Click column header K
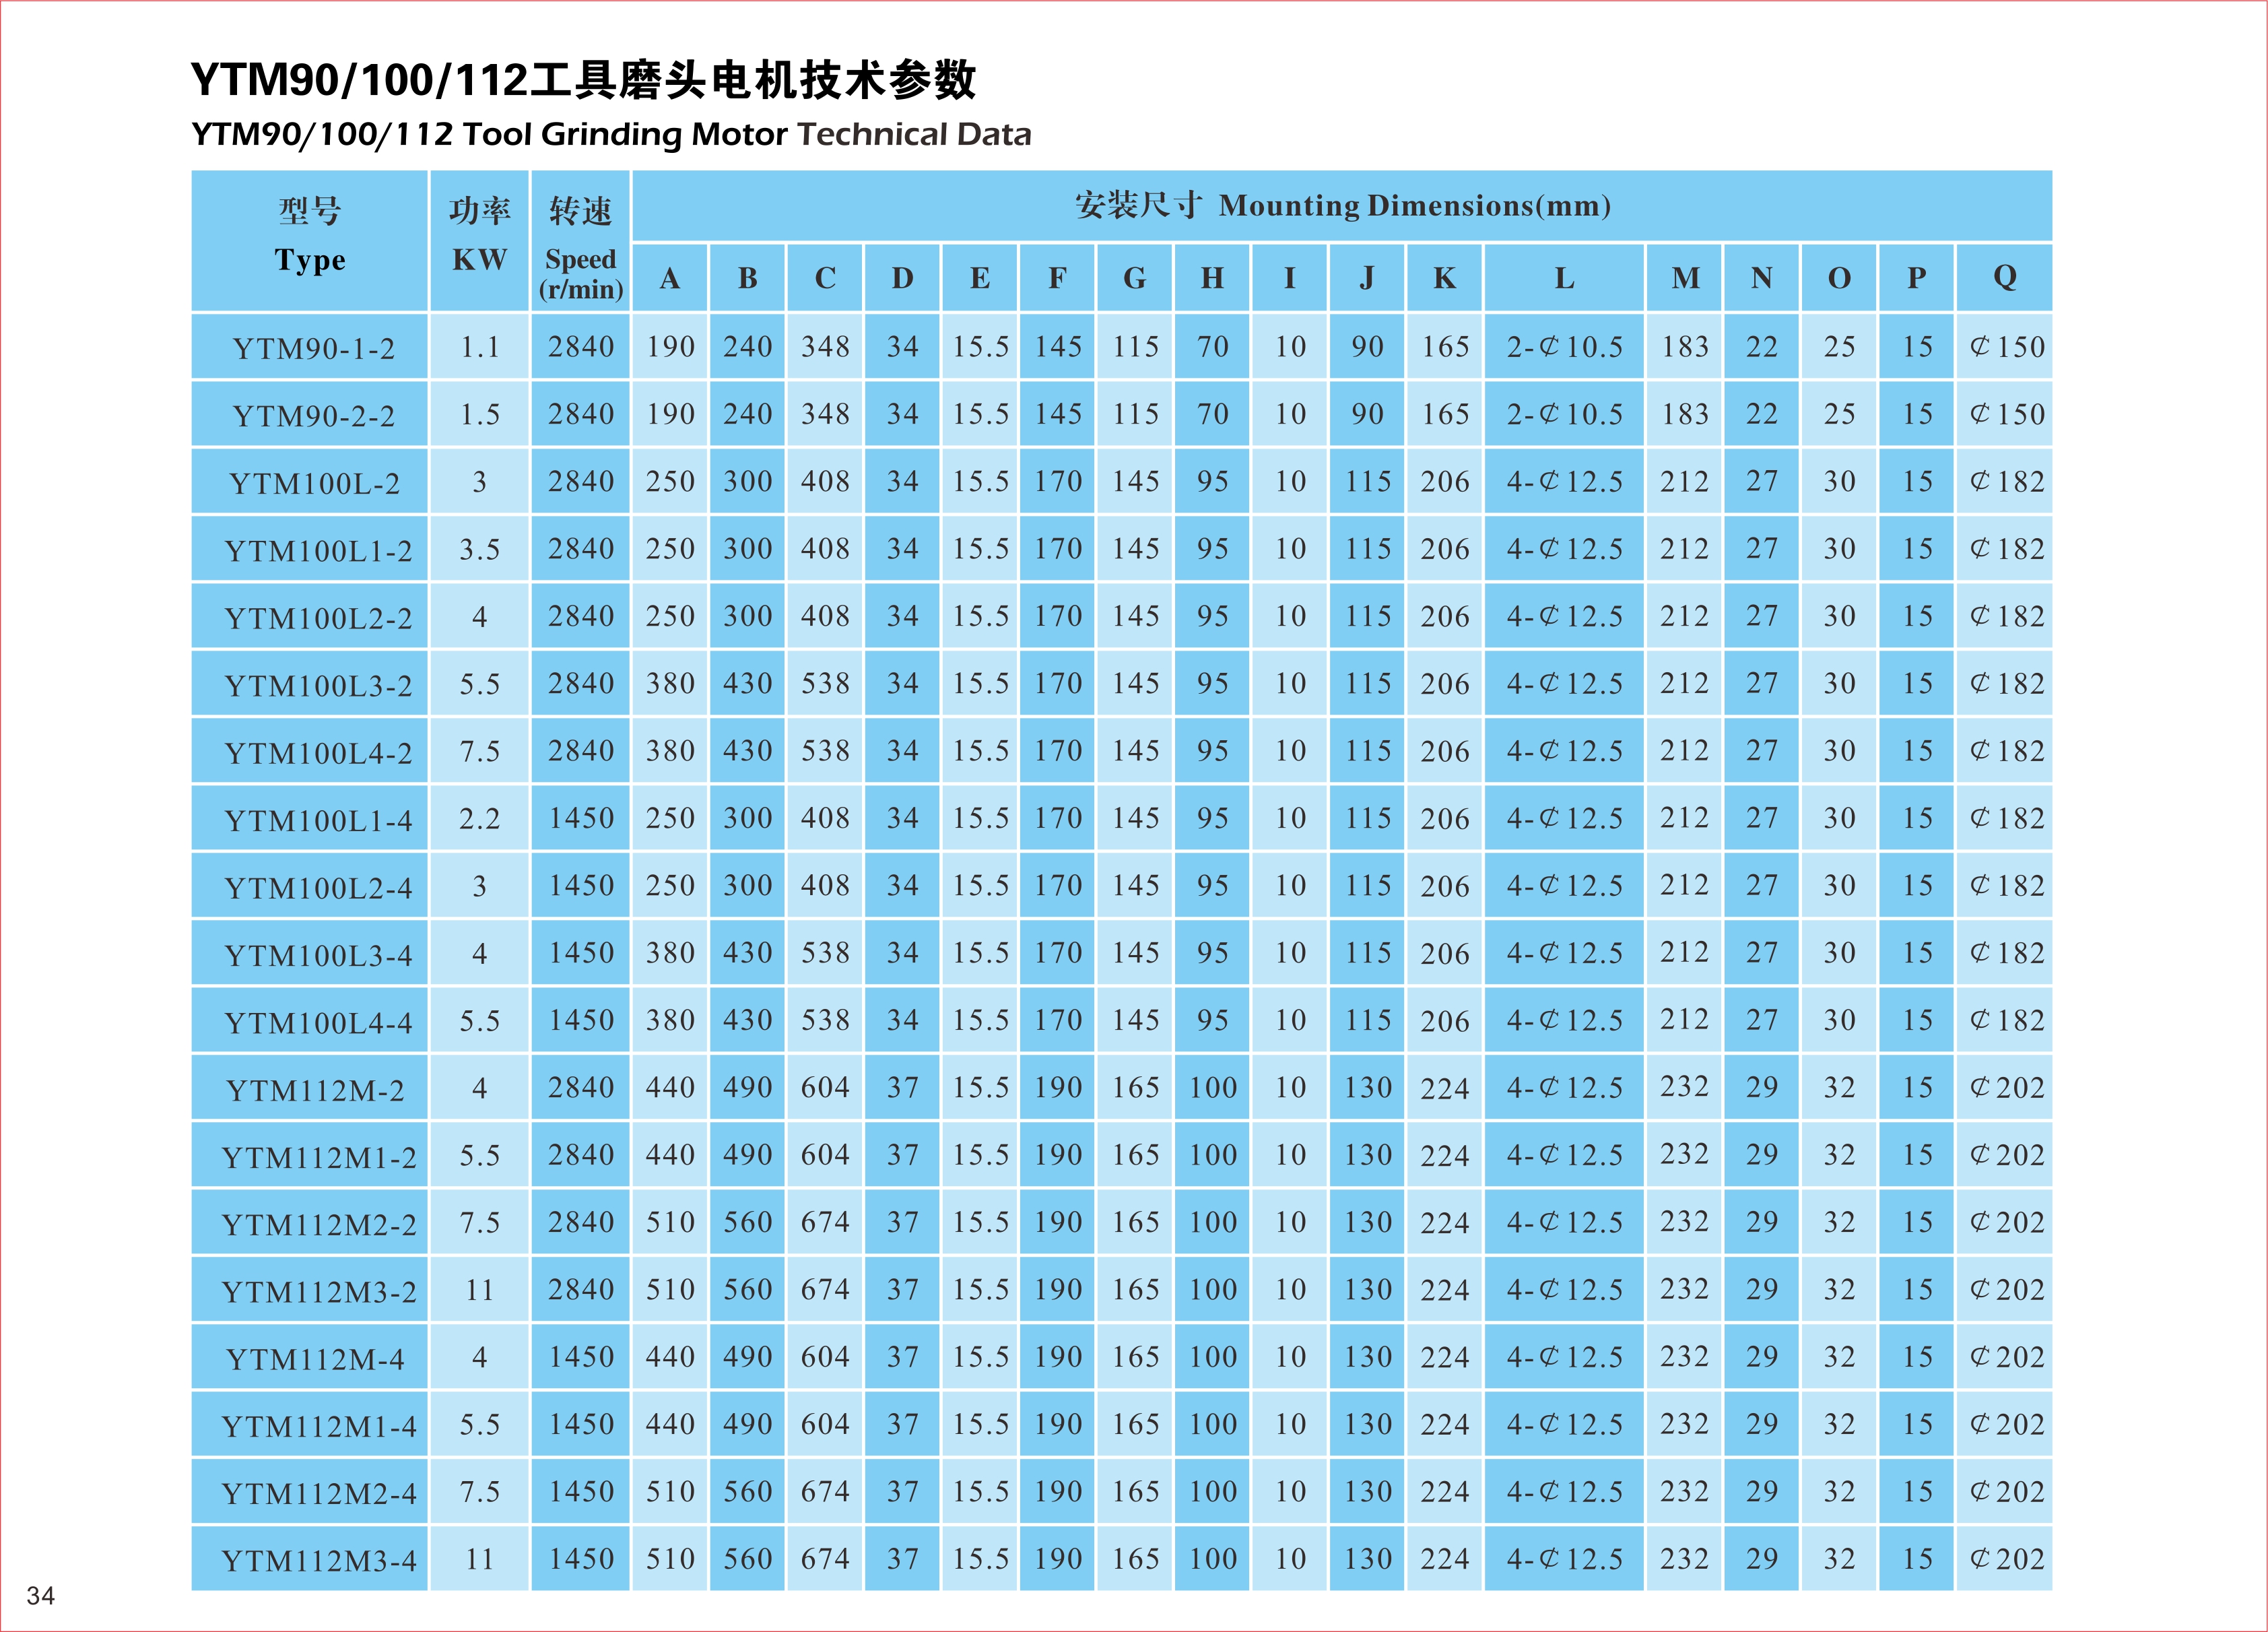Image resolution: width=2268 pixels, height=1632 pixels. tap(1445, 278)
